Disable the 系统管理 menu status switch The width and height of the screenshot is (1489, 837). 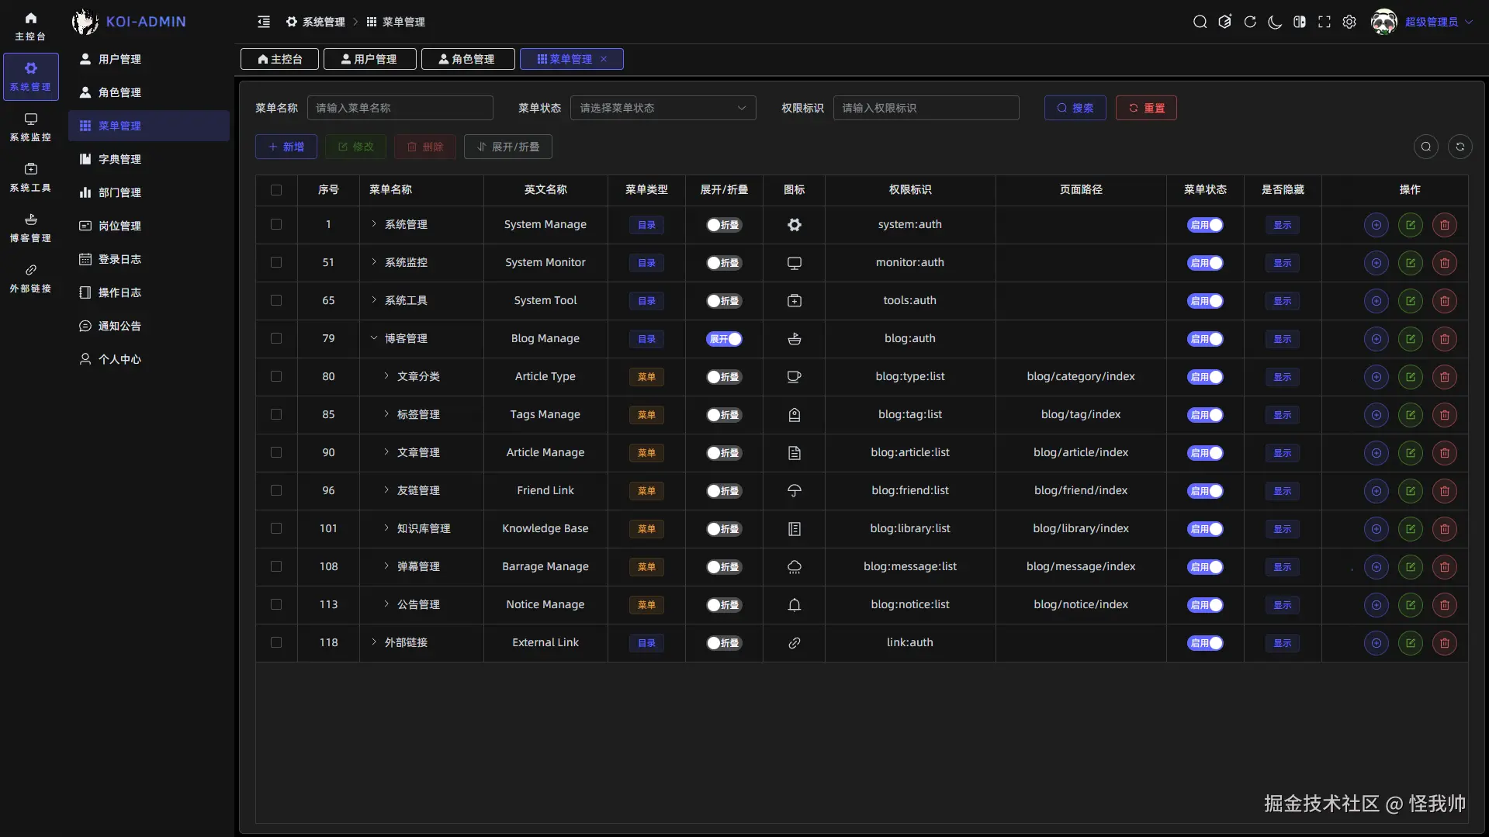tap(1205, 225)
